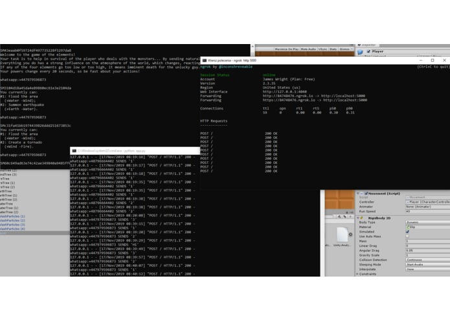Click the Player GameObject cube icon in Inspector
This screenshot has width=450, height=320.
360,52
